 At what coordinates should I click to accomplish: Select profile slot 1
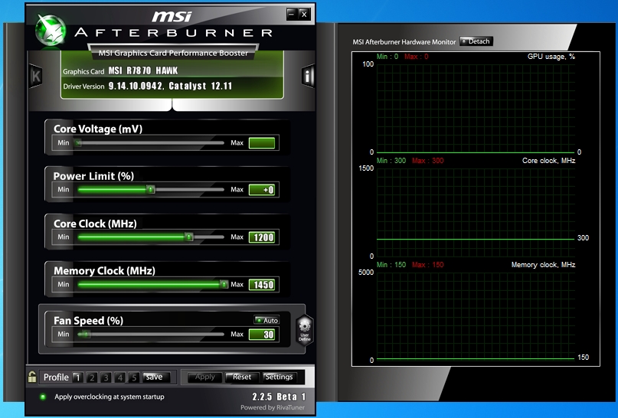click(x=77, y=377)
